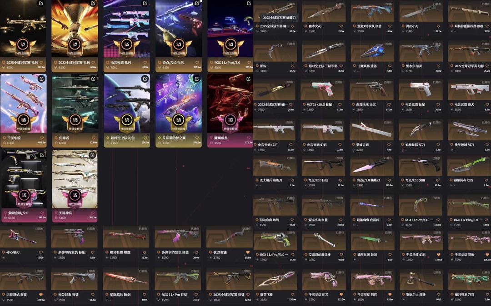Toggle the heart on 西部未来 正义
Image resolution: width=491 pixels, height=306 pixels.
click(x=389, y=104)
